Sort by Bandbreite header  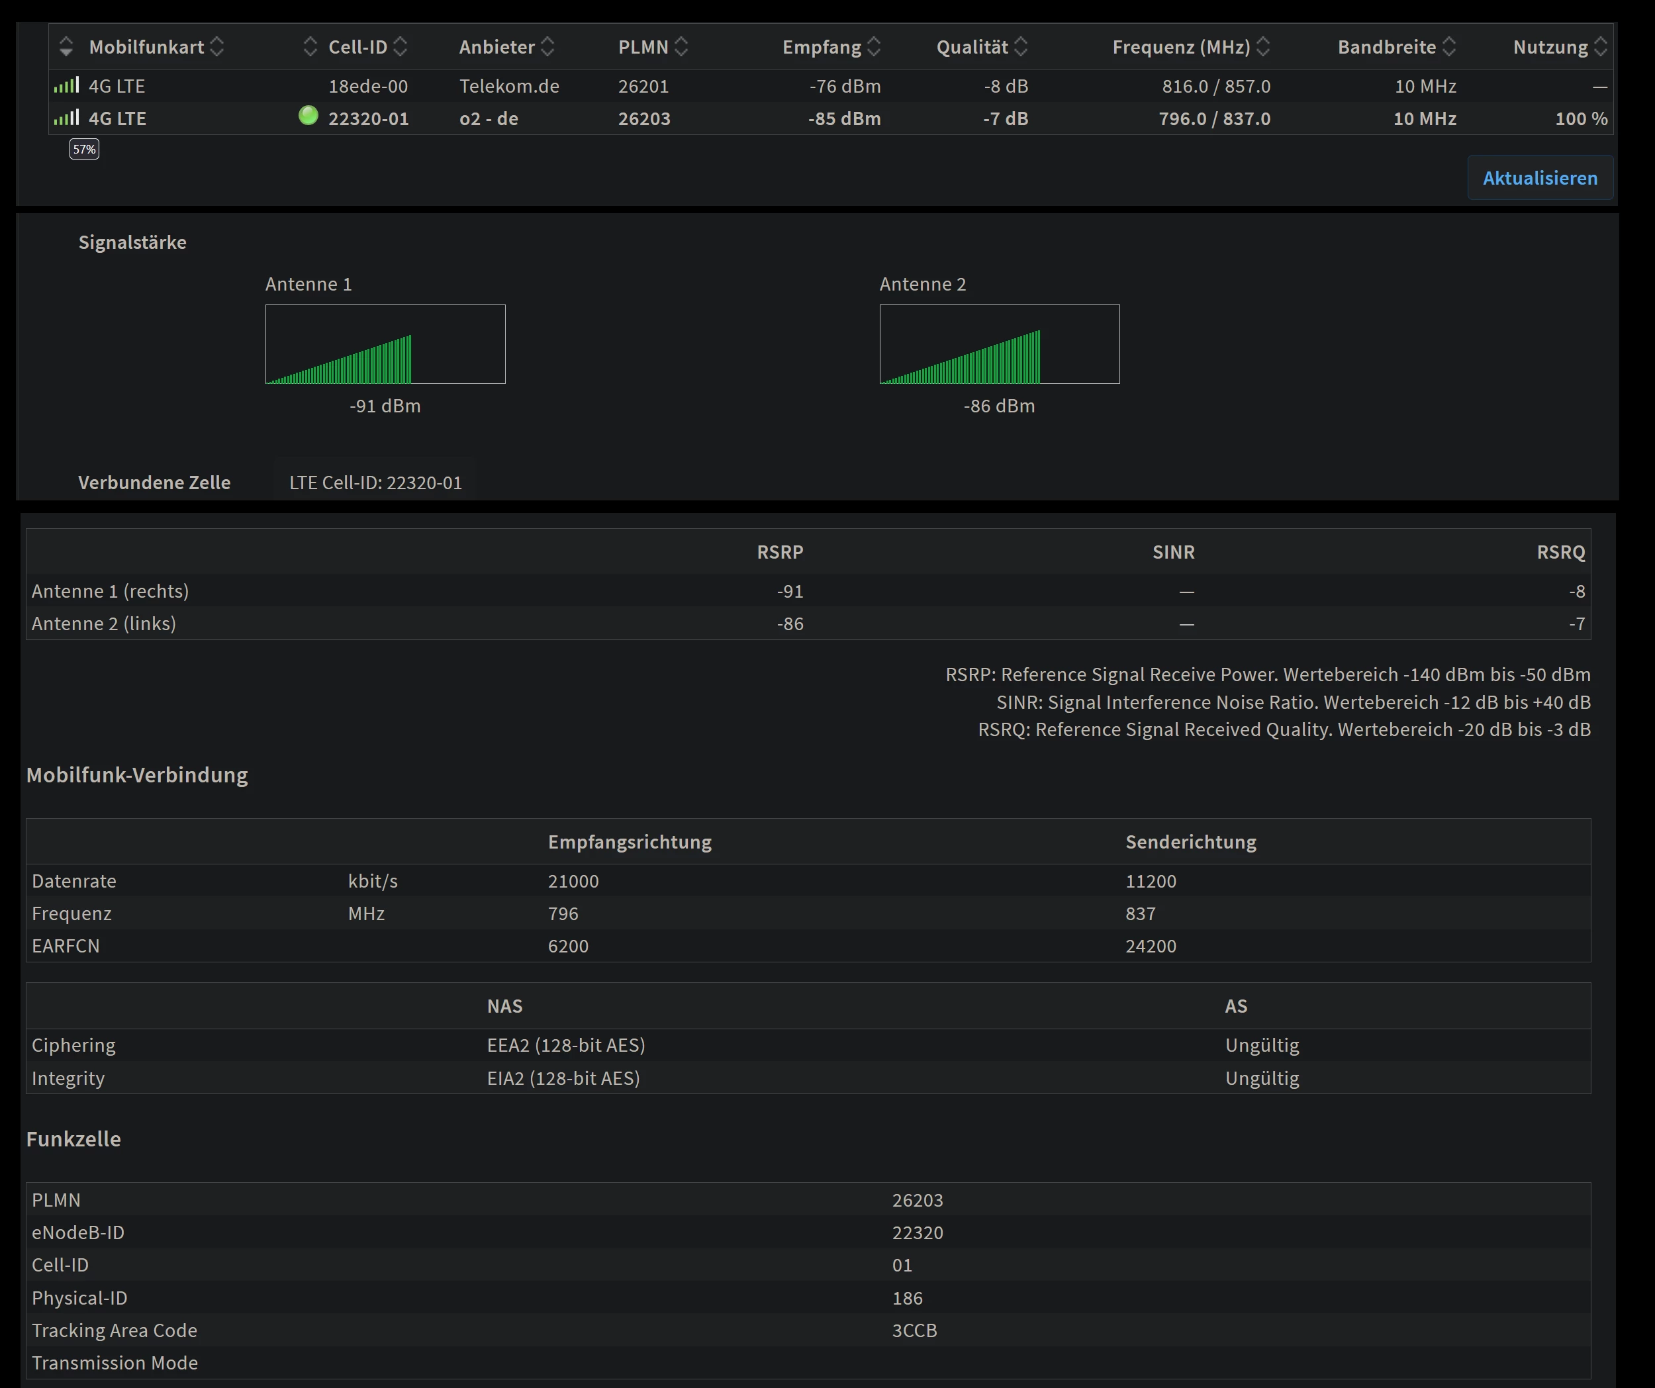[x=1387, y=46]
